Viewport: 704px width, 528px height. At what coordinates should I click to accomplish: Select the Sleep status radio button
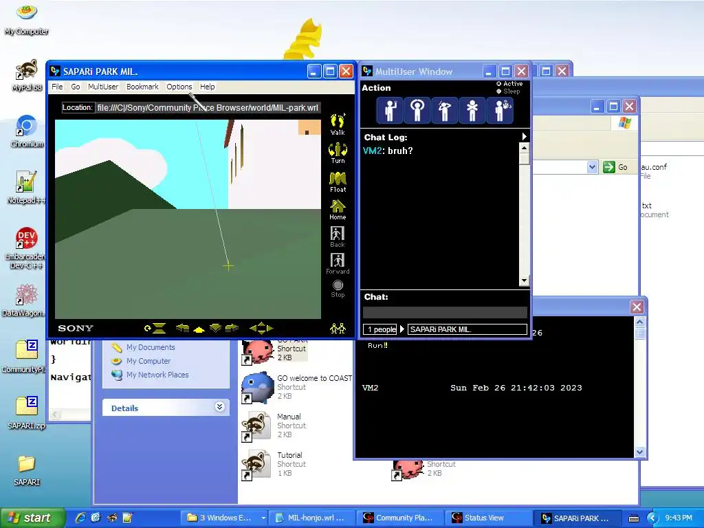pyautogui.click(x=498, y=91)
